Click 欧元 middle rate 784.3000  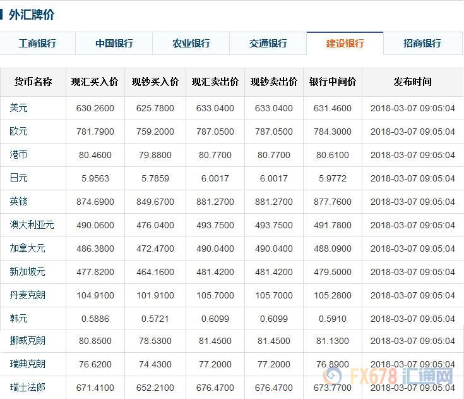333,132
